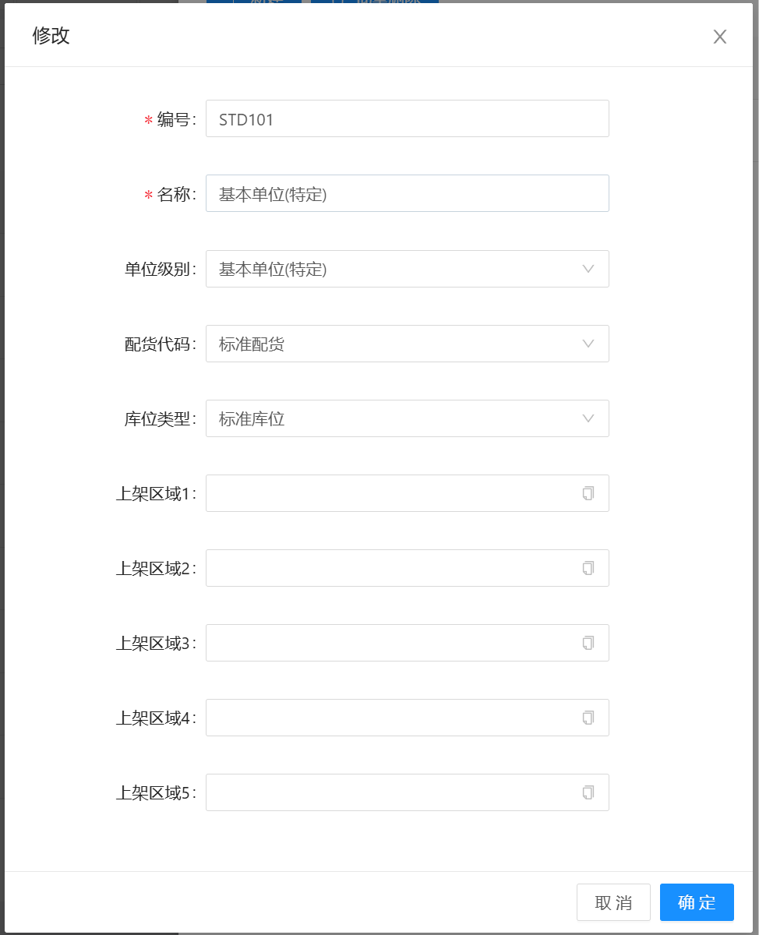759x935 pixels.
Task: Activate the 上架区域5 input box
Action: click(x=390, y=792)
